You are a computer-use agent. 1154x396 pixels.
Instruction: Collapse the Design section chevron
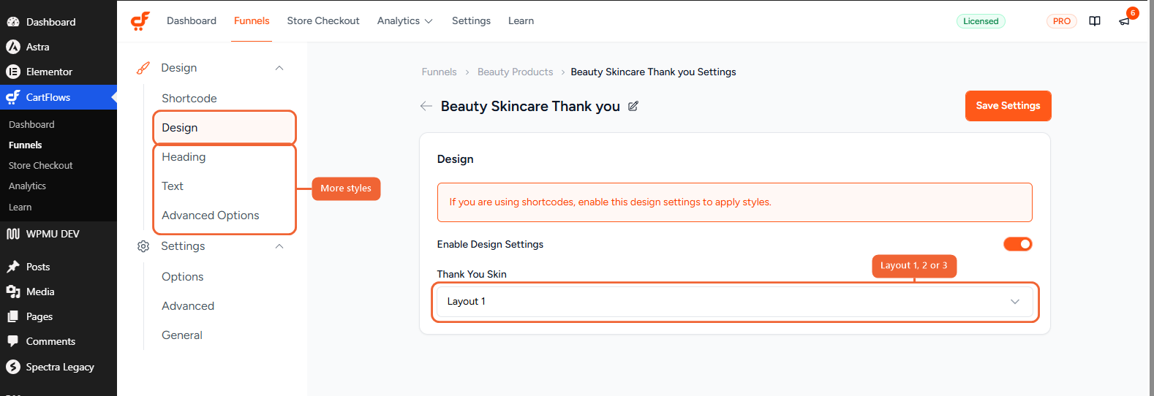(x=279, y=68)
